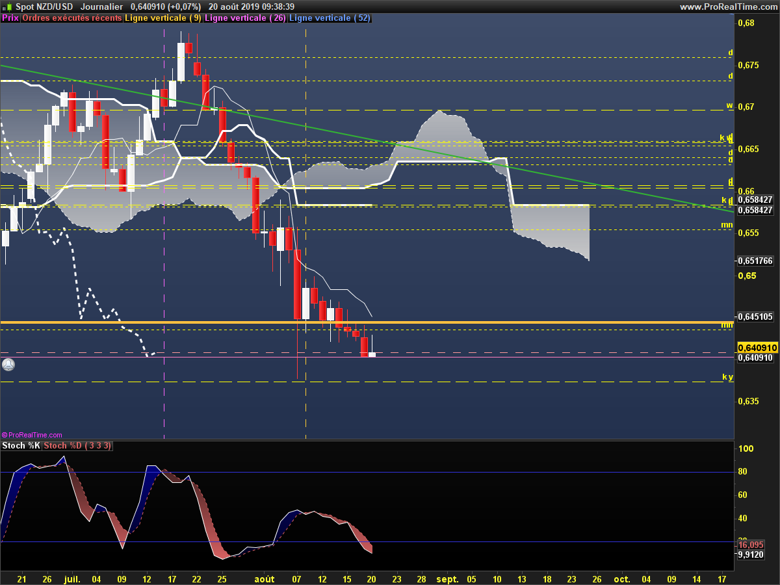The image size is (780, 585).
Task: Click the juil. label on date axis
Action: pyautogui.click(x=72, y=578)
